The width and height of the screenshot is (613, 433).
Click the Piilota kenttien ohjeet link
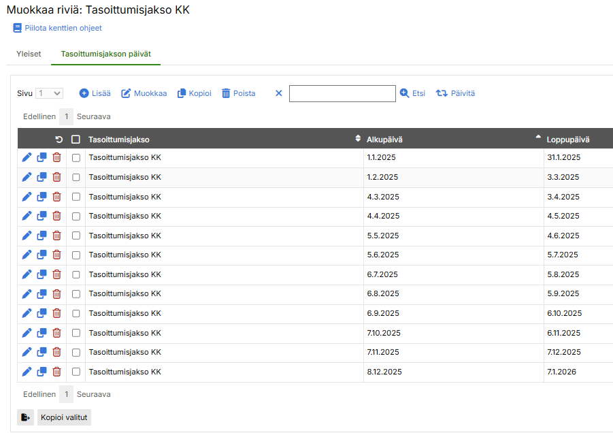point(57,28)
